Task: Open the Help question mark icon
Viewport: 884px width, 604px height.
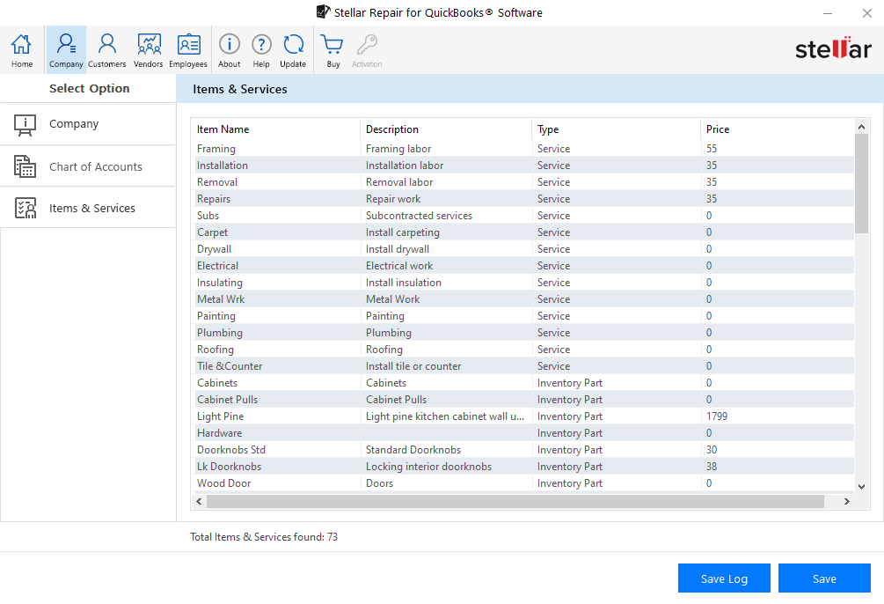Action: click(261, 44)
